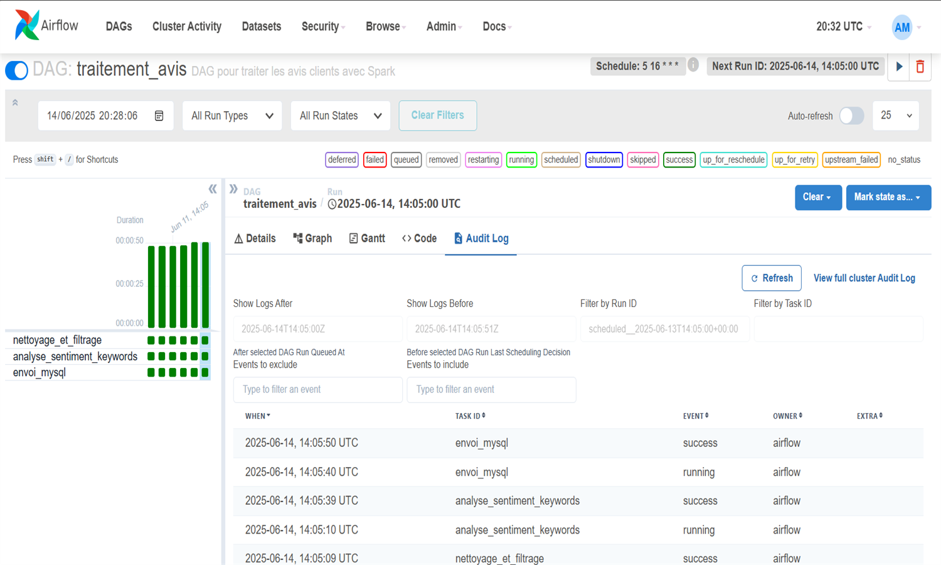Focus the Events to exclude filter field
941x565 pixels.
point(317,390)
